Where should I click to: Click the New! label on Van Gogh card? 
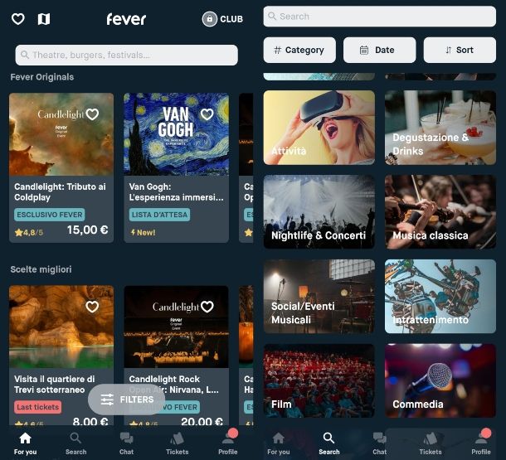click(x=143, y=232)
